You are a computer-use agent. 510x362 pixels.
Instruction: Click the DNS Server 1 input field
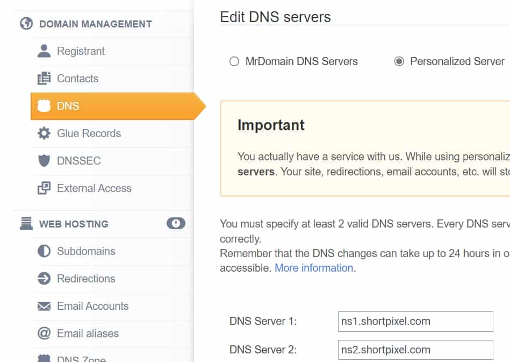tap(415, 322)
